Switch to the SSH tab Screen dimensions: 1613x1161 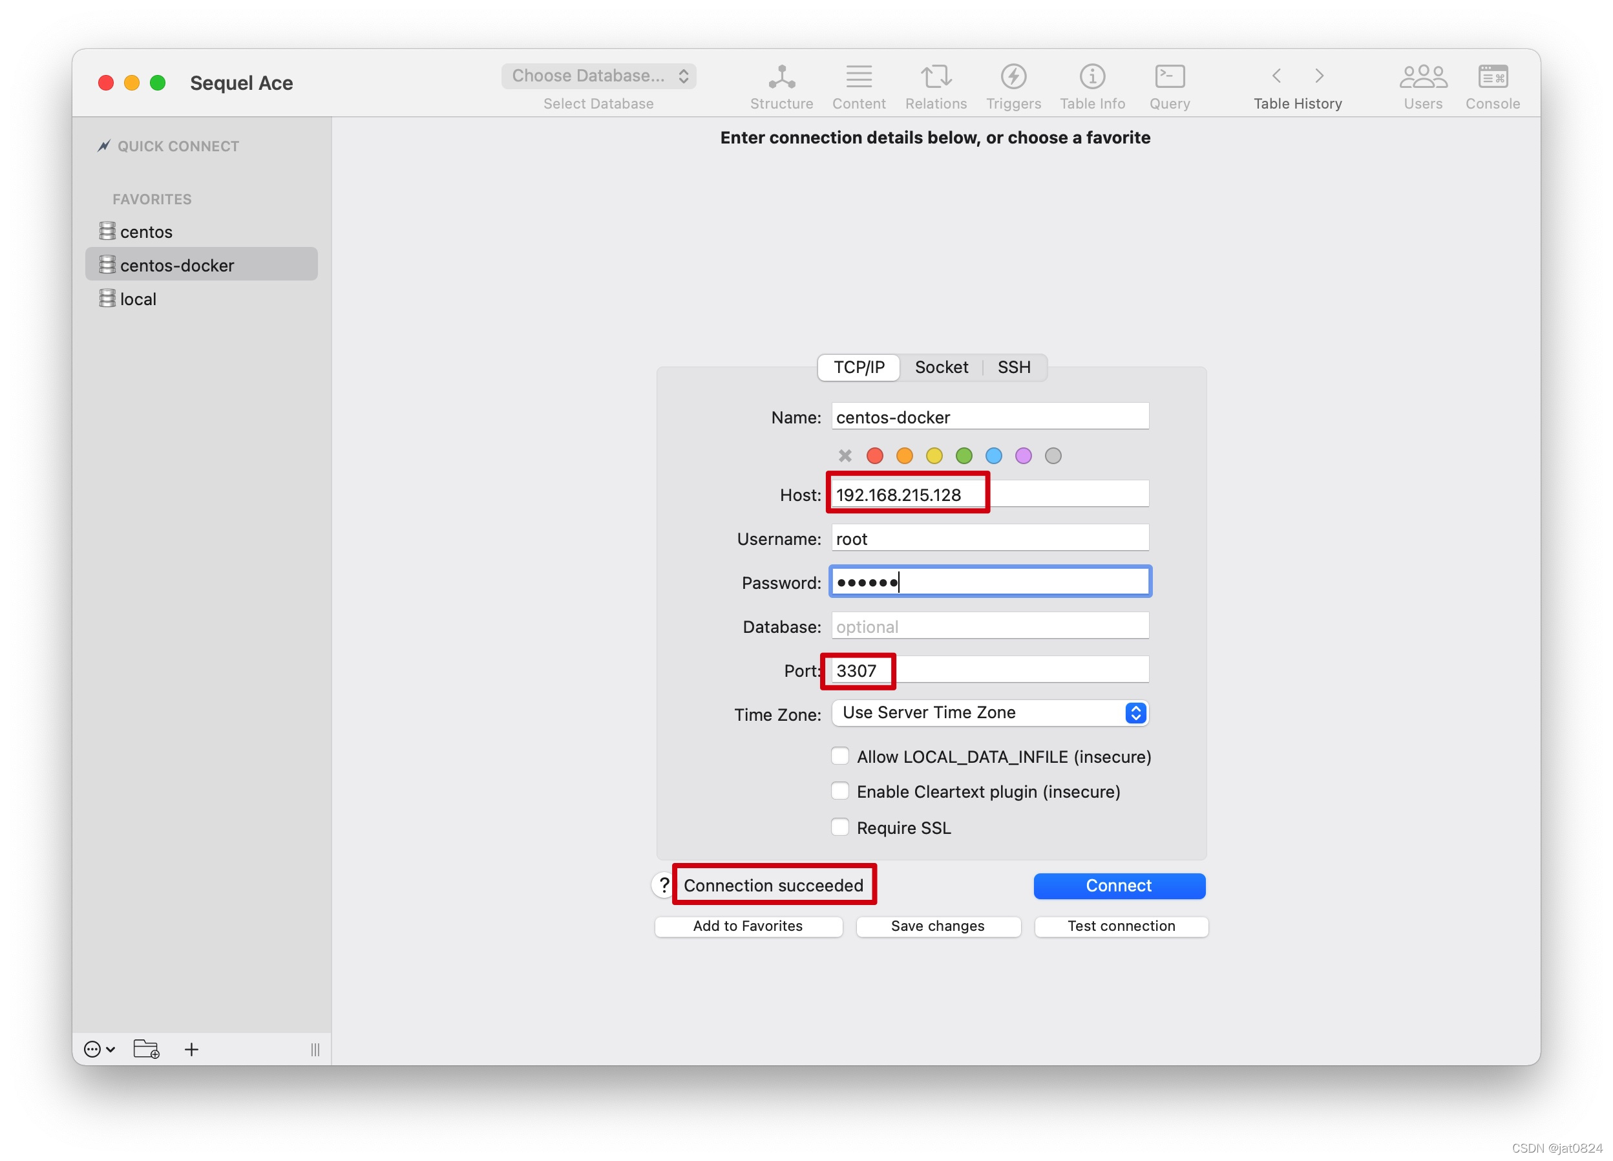coord(1013,367)
